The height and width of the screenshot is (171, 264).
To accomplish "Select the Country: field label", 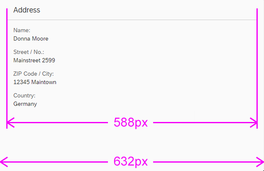I will [24, 96].
